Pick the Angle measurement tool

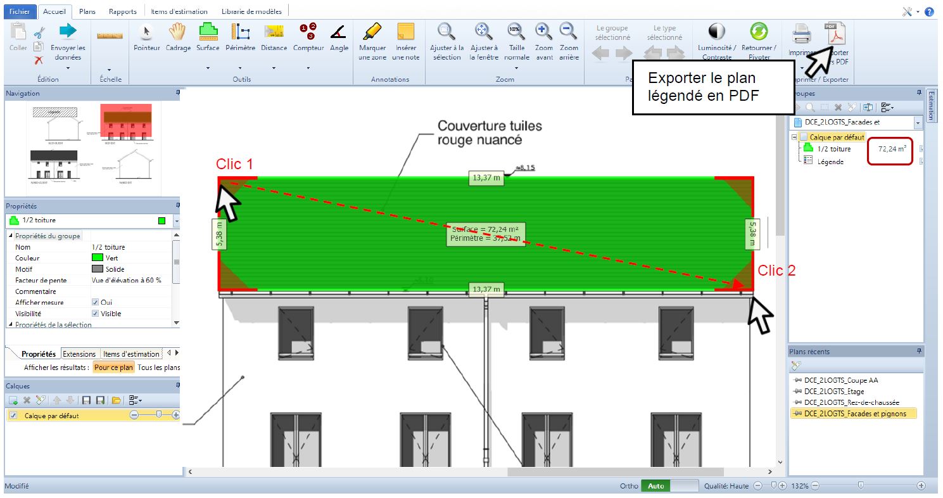[339, 37]
